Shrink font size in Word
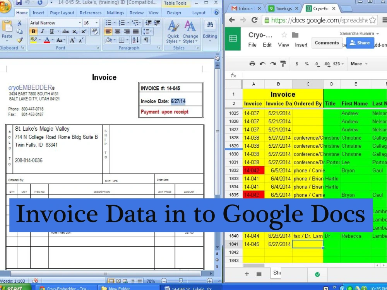 (81, 40)
